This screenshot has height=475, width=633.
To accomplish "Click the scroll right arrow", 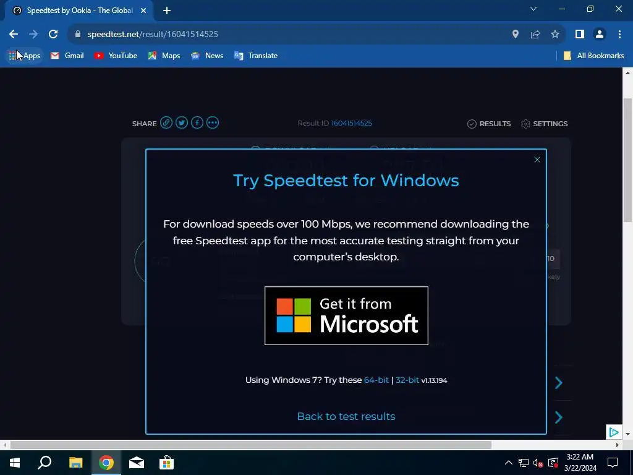I will 618,445.
